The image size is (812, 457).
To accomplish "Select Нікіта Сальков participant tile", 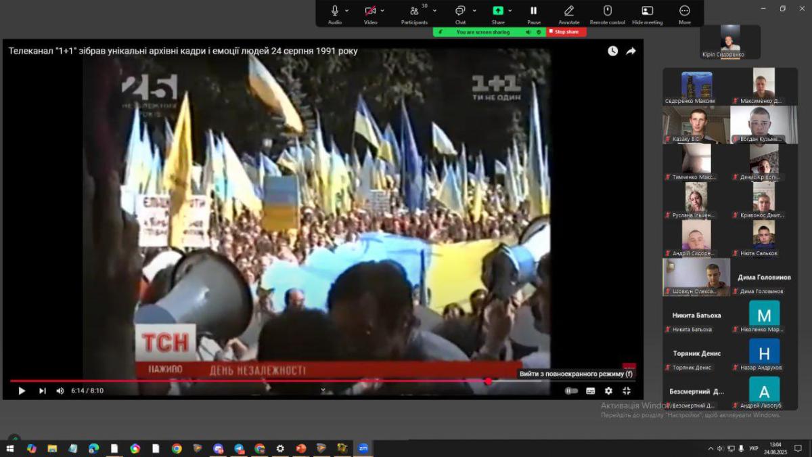I will 764,238.
